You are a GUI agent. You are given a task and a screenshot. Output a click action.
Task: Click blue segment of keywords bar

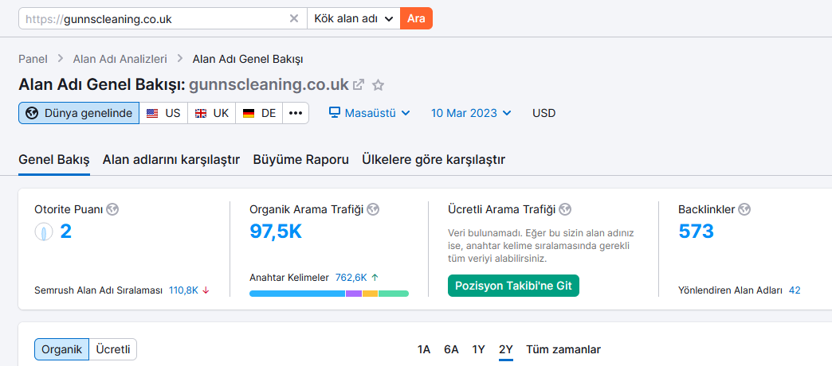click(x=297, y=294)
